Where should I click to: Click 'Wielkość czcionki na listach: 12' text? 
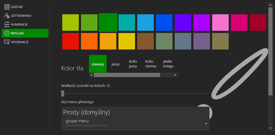point(86,86)
